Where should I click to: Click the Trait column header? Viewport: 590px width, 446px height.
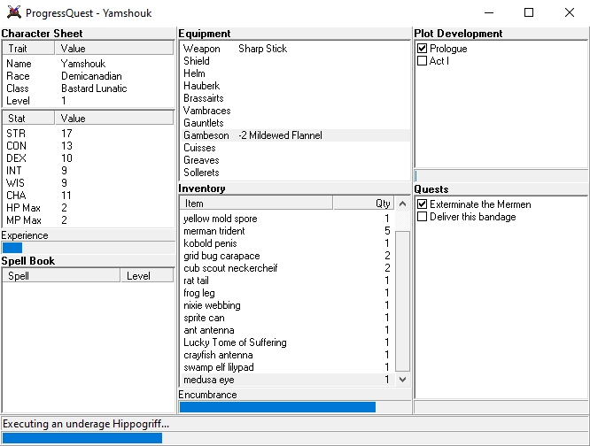[28, 49]
